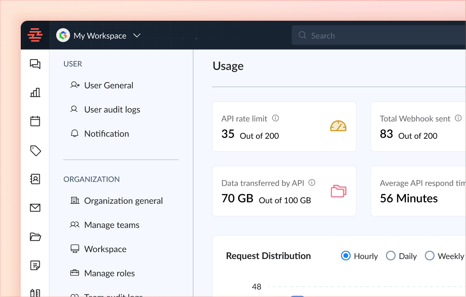Open the folder icon in sidebar
Image resolution: width=466 pixels, height=297 pixels.
(35, 237)
